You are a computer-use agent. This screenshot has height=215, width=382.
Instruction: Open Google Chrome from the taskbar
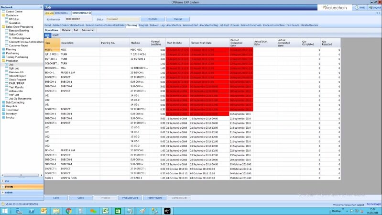(x=68, y=211)
